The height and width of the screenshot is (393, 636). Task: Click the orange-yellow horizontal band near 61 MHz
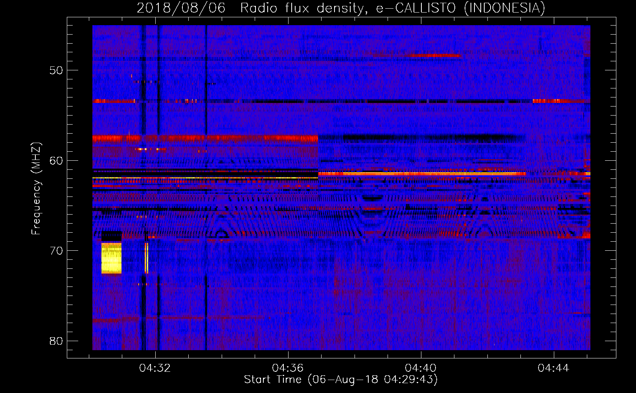(422, 173)
